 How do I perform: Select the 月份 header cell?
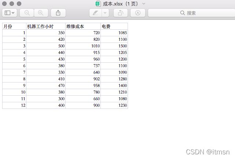pos(14,26)
